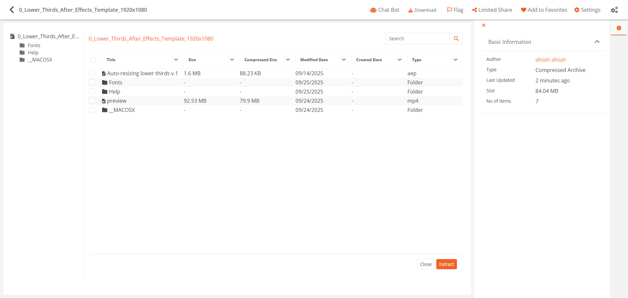Viewport: 628px width, 298px height.
Task: Open the Chat Bot assistant
Action: (385, 10)
